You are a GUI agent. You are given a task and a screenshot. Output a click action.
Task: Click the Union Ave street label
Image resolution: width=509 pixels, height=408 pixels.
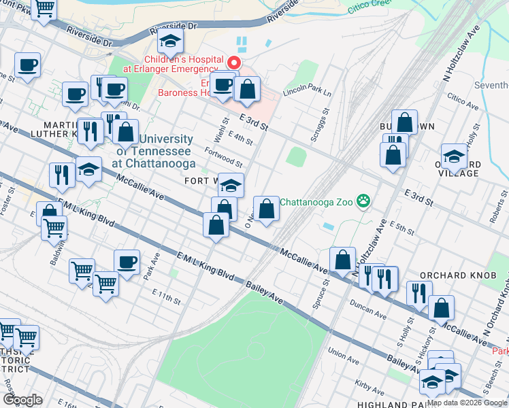344,356
